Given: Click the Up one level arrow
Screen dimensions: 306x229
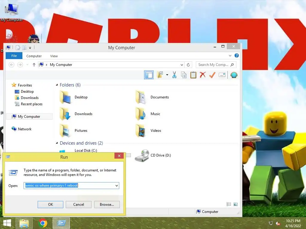Looking at the screenshot, I should point(34,65).
